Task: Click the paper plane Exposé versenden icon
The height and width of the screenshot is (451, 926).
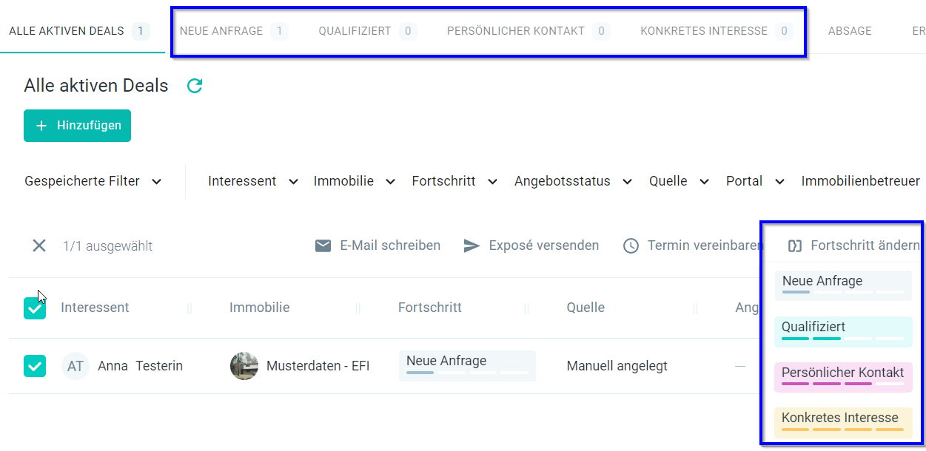Action: [x=472, y=245]
